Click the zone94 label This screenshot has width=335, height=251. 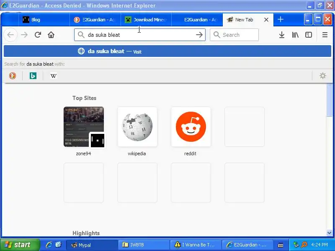pyautogui.click(x=83, y=154)
